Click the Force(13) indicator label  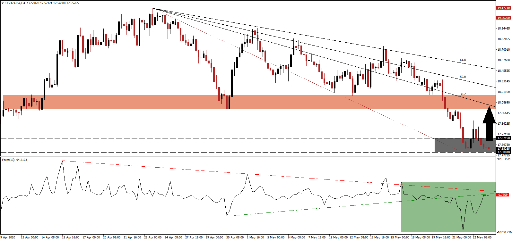click(14, 160)
